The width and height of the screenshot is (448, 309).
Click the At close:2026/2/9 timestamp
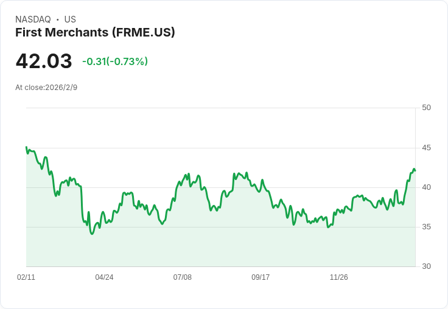(46, 88)
